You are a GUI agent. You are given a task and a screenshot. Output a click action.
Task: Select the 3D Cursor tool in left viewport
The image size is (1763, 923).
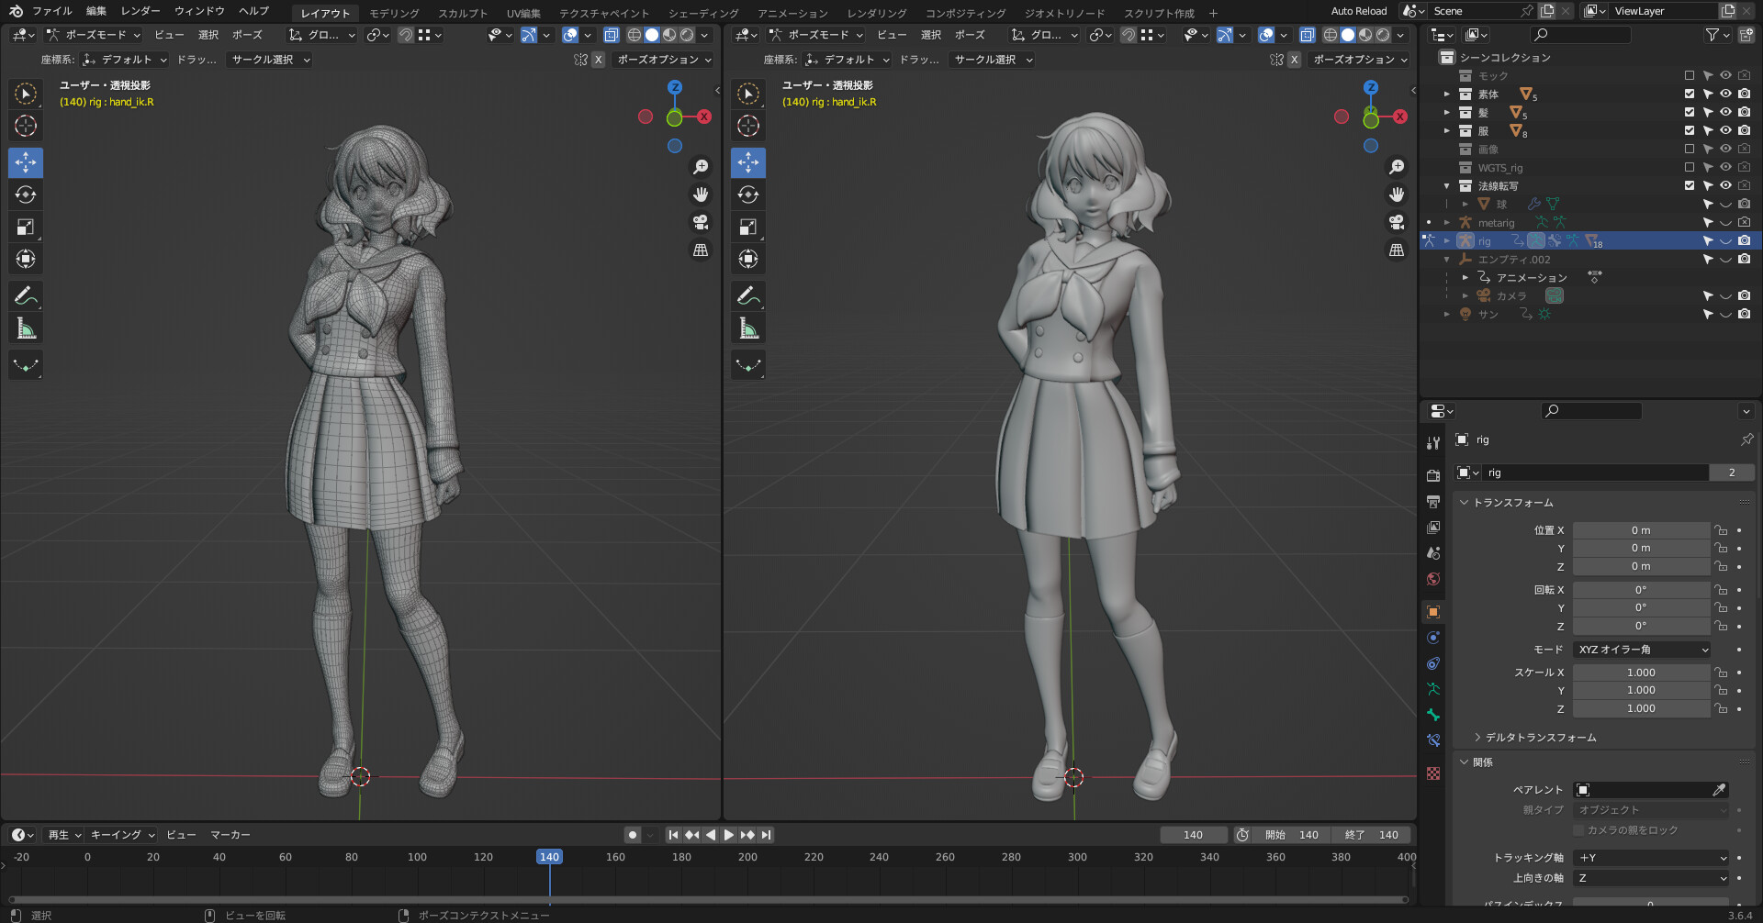pos(26,126)
